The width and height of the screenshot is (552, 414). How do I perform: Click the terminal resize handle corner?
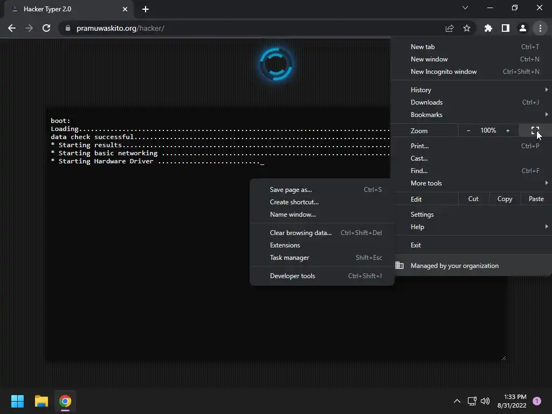coord(504,358)
